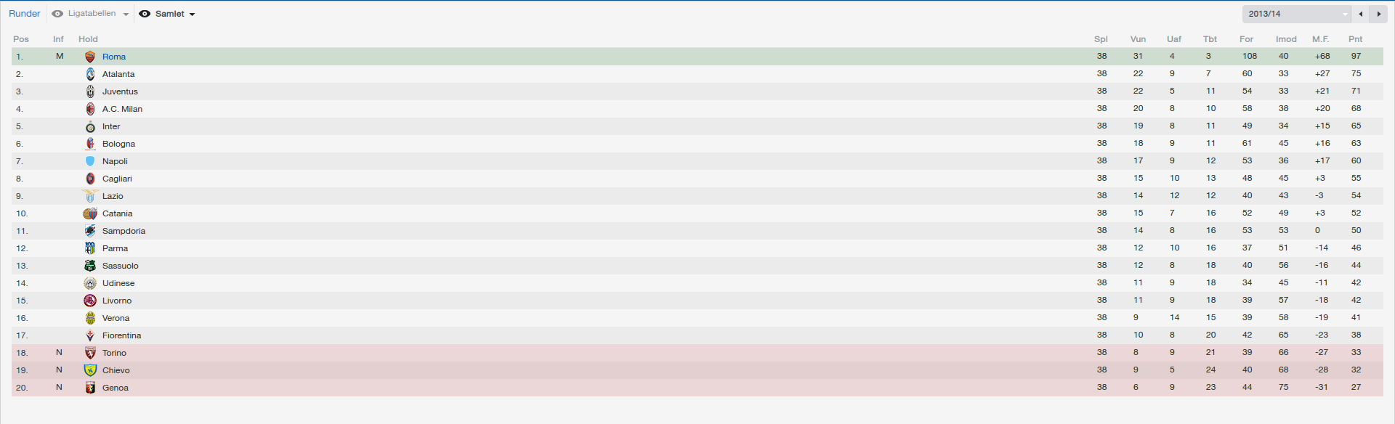This screenshot has height=424, width=1395.
Task: Go to next season with right arrow
Action: [1378, 14]
